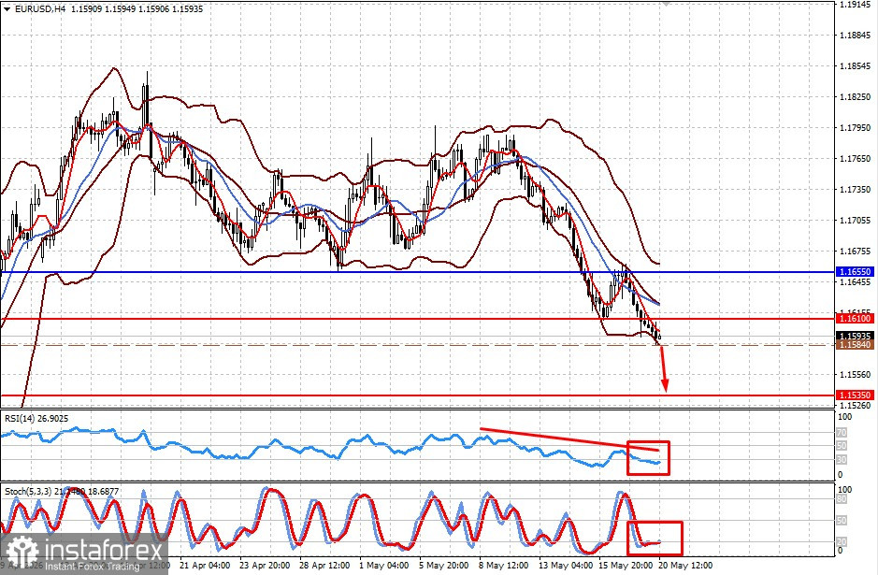The image size is (878, 575).
Task: Click the instaforex gear logo
Action: (22, 552)
